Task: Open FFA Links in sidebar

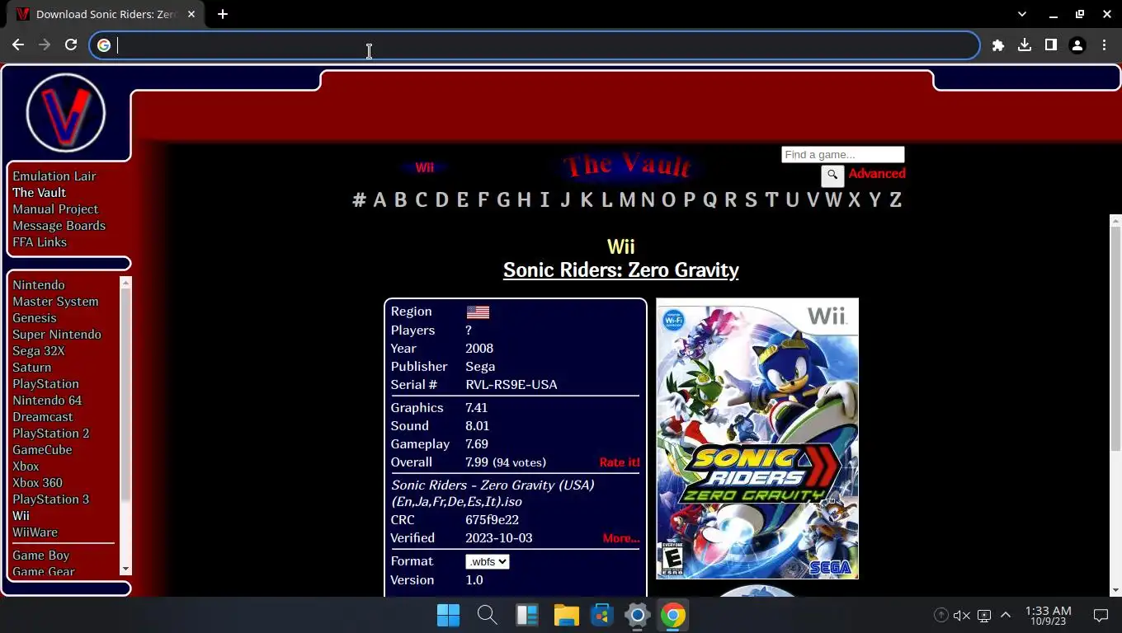Action: [x=40, y=242]
